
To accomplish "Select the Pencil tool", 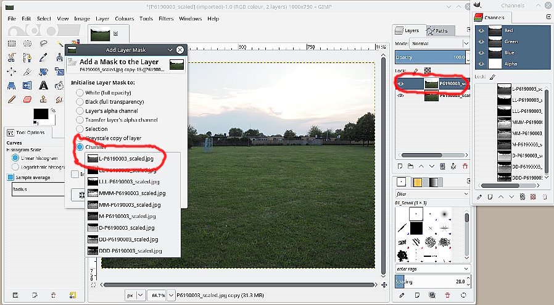I will [x=11, y=99].
